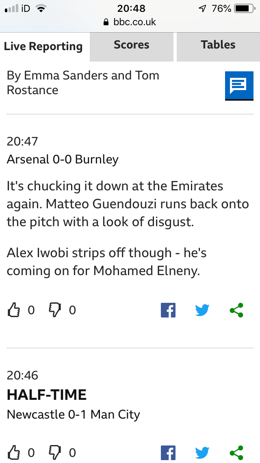Image resolution: width=260 pixels, height=463 pixels.
Task: Tap the 20:48 status bar clock
Action: (131, 8)
